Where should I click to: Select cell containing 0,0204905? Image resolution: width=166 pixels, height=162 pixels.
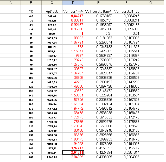126,157
